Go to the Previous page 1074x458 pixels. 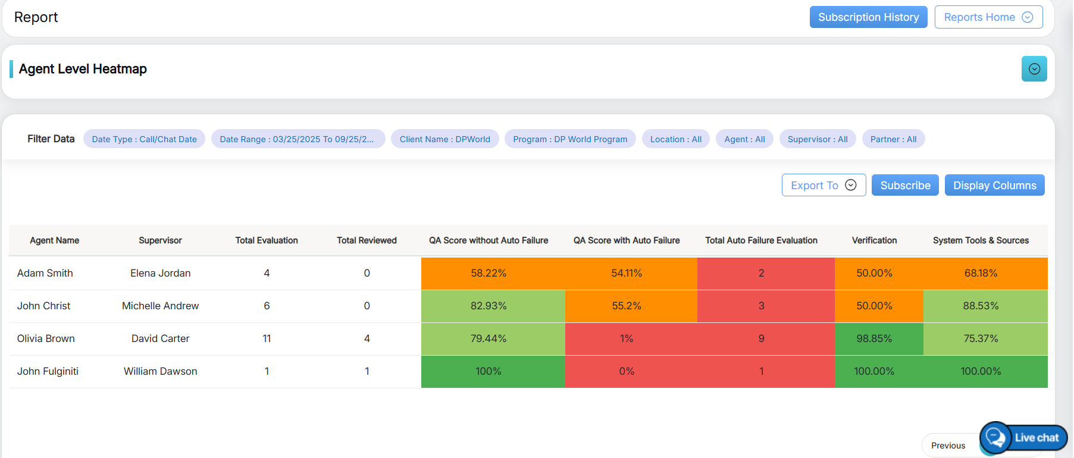tap(948, 446)
